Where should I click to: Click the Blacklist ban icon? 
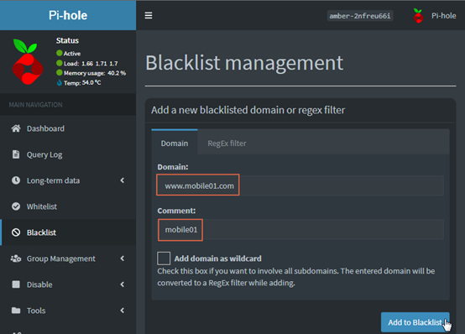coord(16,232)
